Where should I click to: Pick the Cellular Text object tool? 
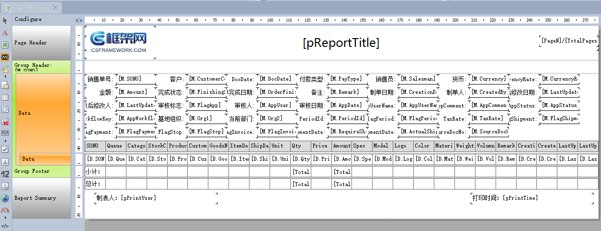(x=5, y=186)
